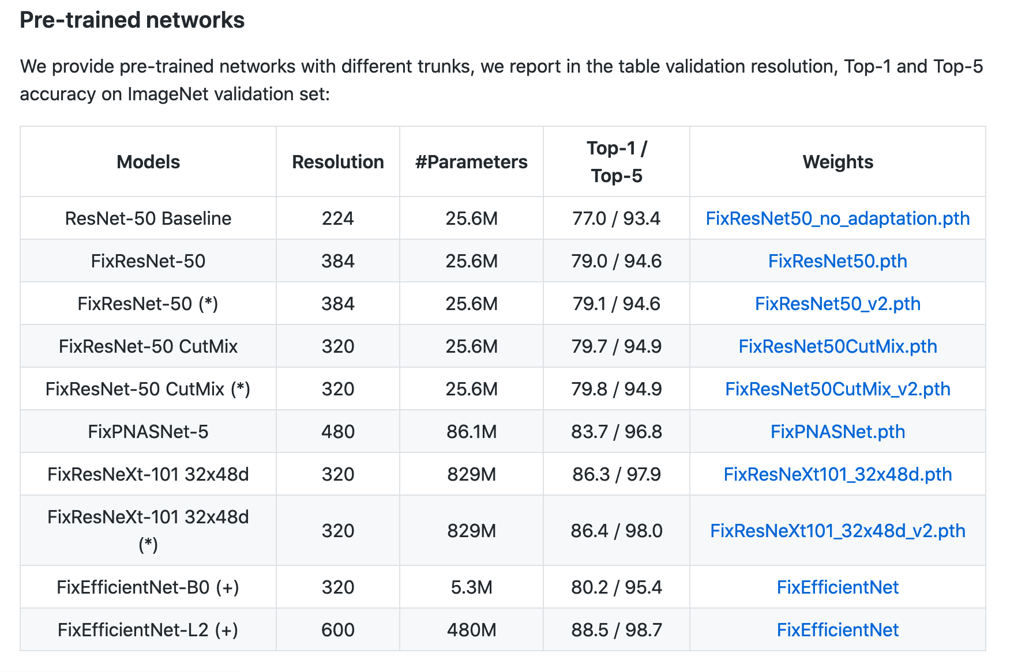Open FixResNet50_v2.pth weights link
The height and width of the screenshot is (672, 1014).
point(838,304)
